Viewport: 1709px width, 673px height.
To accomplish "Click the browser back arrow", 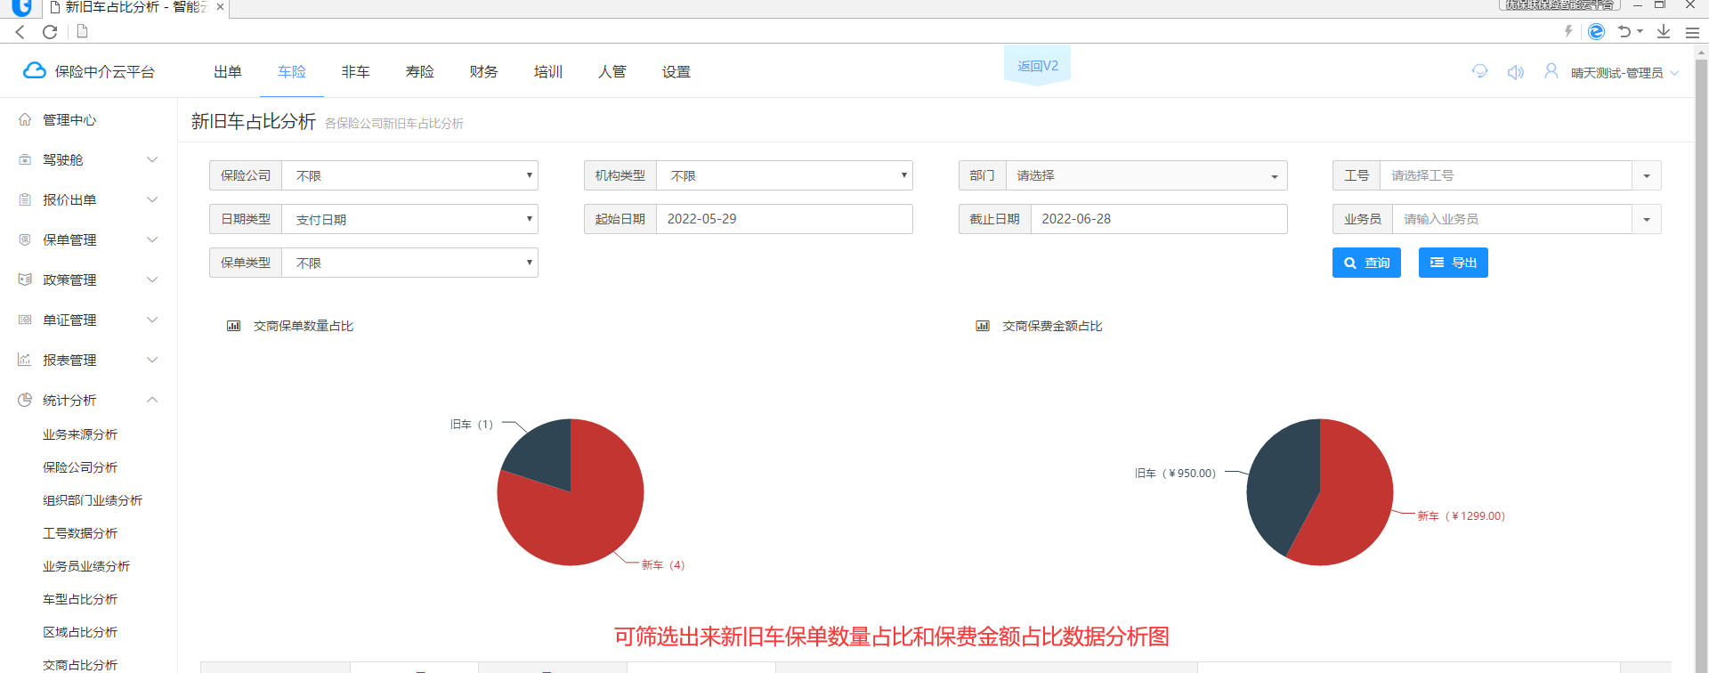I will (x=20, y=31).
